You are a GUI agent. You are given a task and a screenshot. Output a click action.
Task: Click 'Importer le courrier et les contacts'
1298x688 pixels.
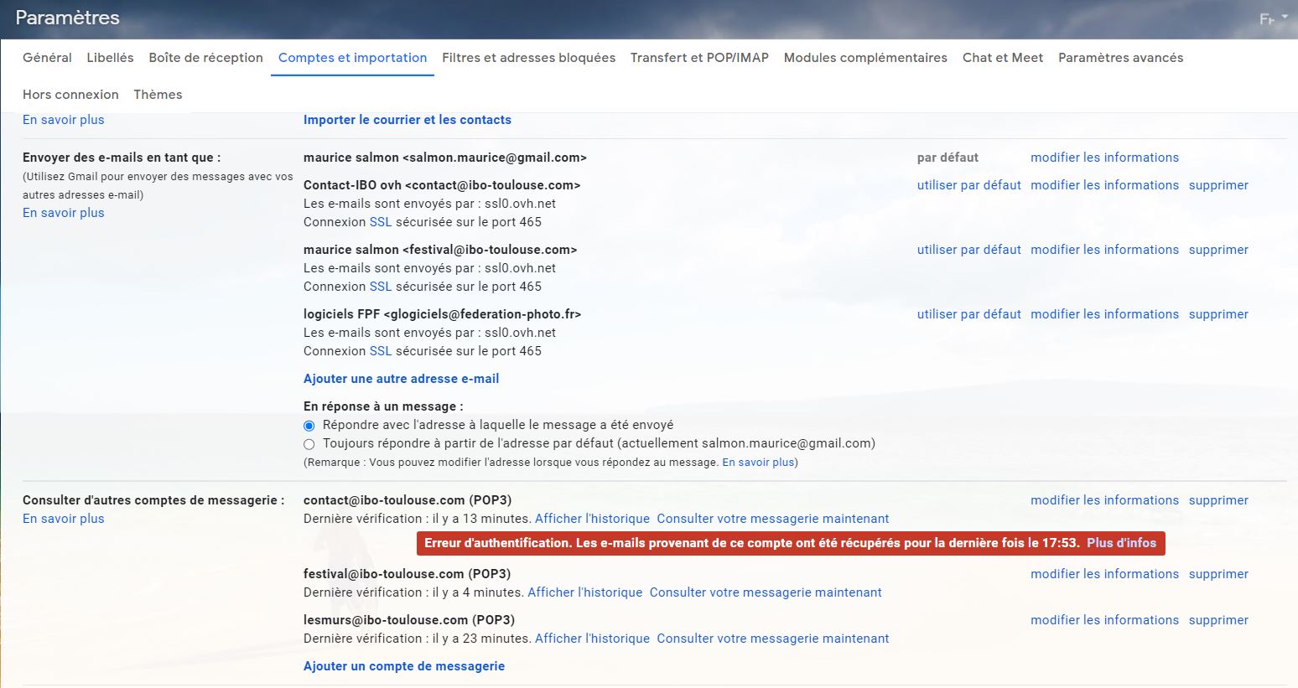pyautogui.click(x=407, y=120)
